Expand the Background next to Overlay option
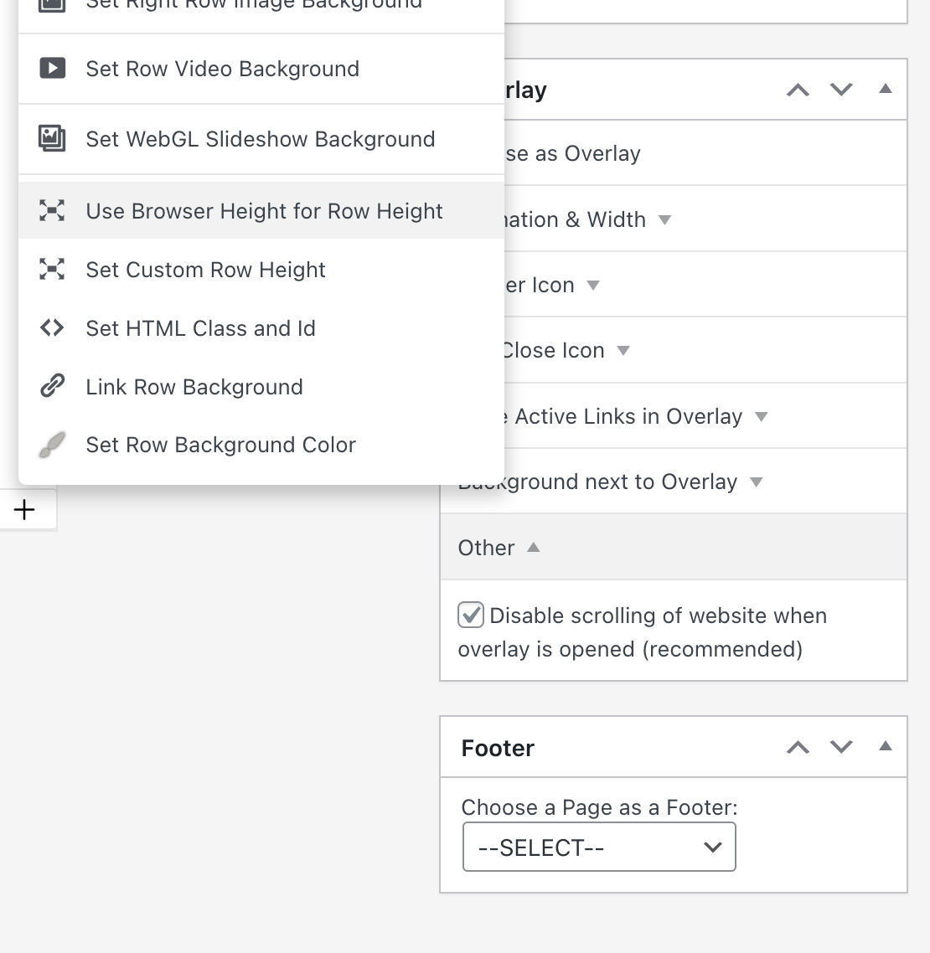 (x=756, y=482)
